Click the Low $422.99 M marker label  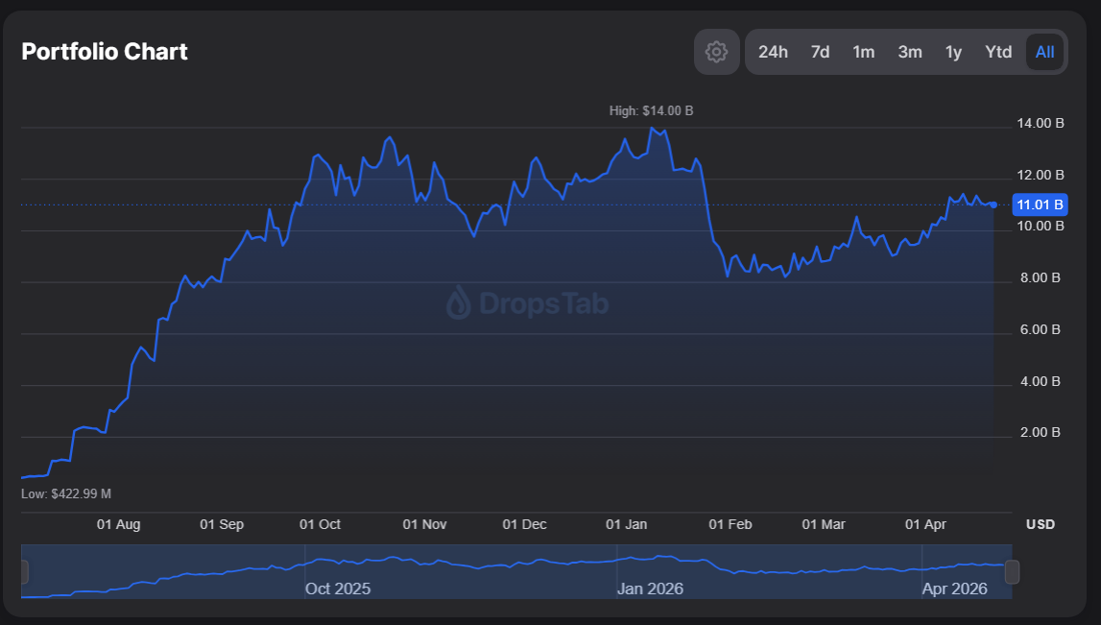[x=65, y=493]
